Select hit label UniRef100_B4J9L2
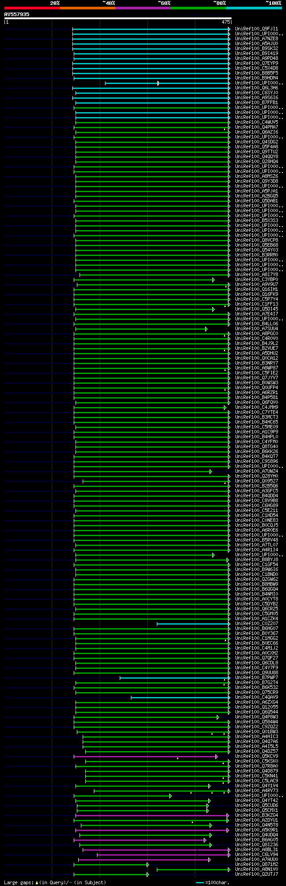286x886 pixels. tap(257, 344)
